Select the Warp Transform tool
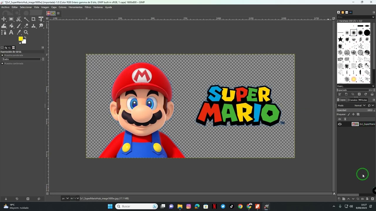The width and height of the screenshot is (376, 211). click(x=4, y=26)
